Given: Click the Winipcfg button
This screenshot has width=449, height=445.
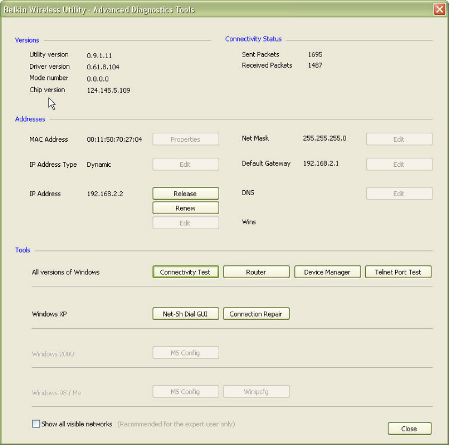Looking at the screenshot, I should pyautogui.click(x=256, y=392).
